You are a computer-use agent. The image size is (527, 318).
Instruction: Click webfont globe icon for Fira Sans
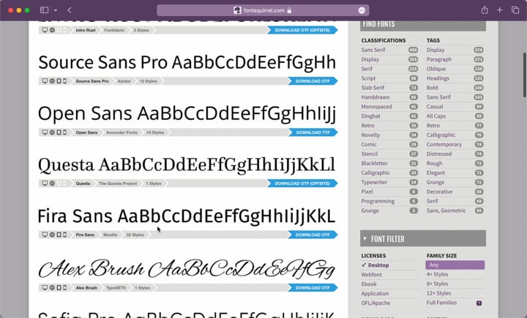pos(52,235)
